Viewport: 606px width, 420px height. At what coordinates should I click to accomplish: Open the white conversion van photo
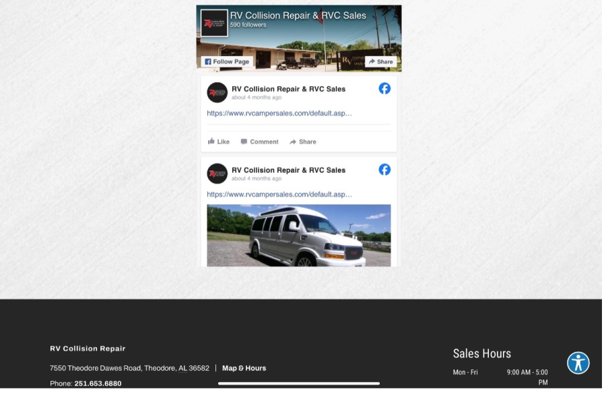[298, 235]
